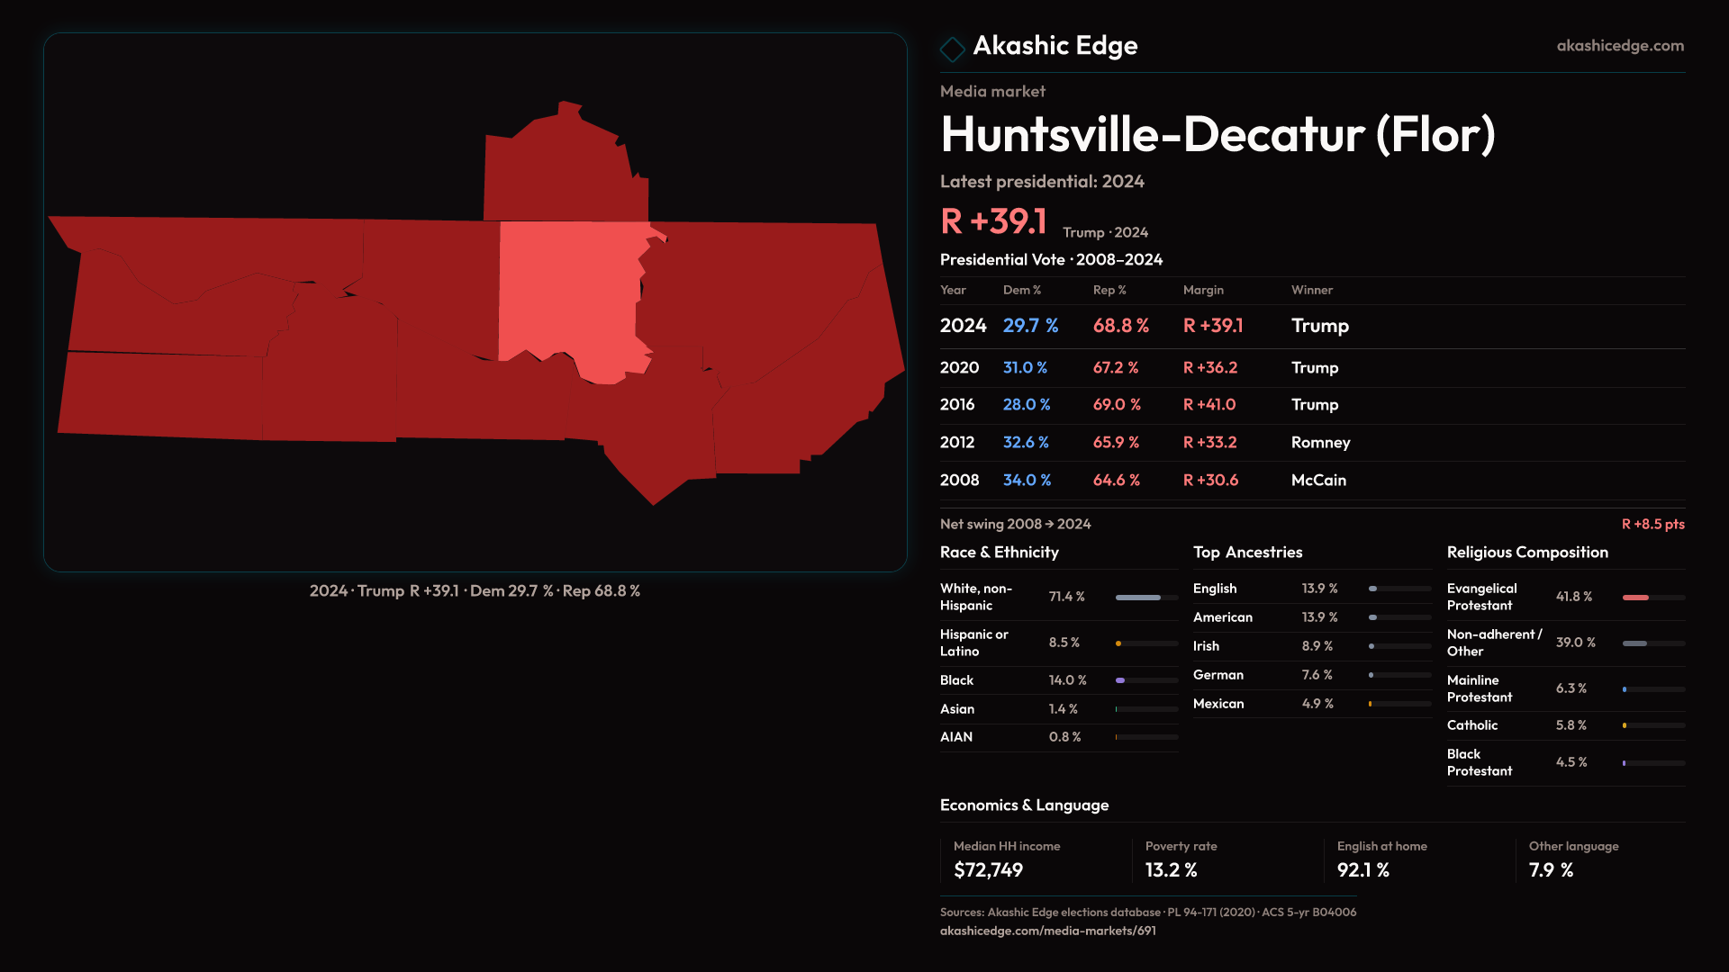Select the 2024 presidential vote row

[x=1311, y=326]
